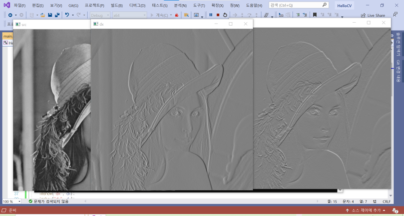Open the 도구(T) menu
The image size is (404, 216).
tap(199, 6)
